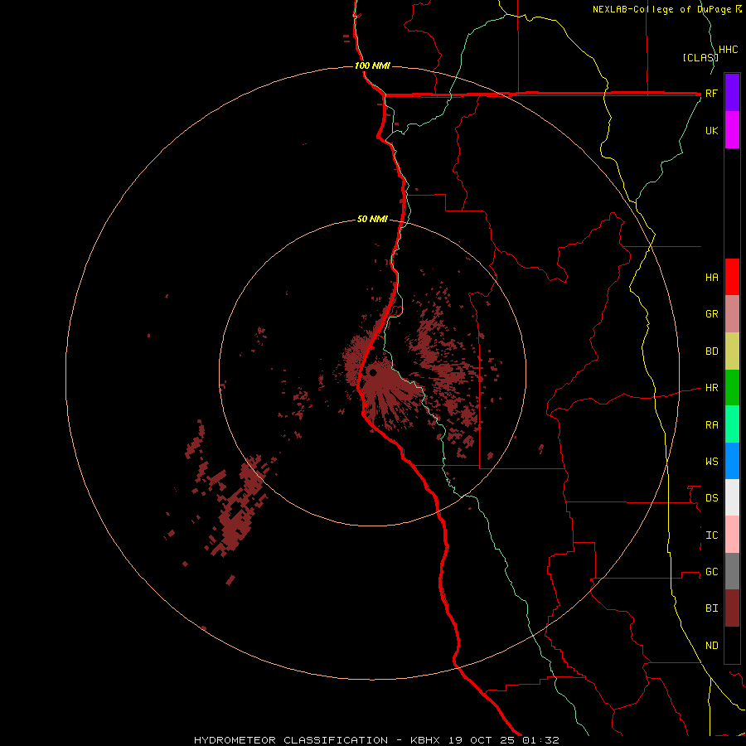746x746 pixels.
Task: Click the UK legend label
Action: 711,130
